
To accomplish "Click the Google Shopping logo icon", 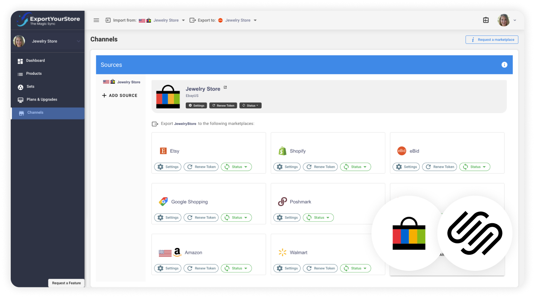I will click(164, 202).
